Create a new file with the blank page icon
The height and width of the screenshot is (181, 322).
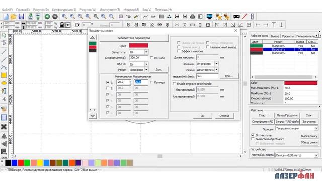point(6,17)
